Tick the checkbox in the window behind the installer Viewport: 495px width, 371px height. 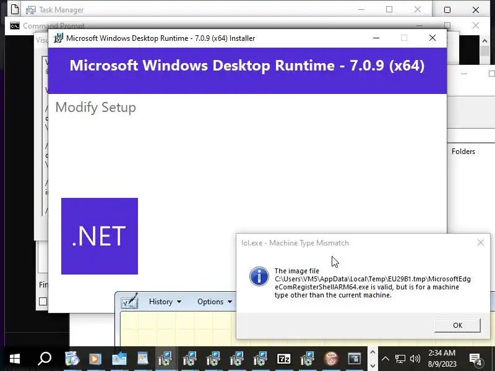point(43,302)
